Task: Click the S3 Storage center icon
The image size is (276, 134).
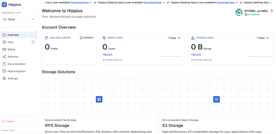Action: [x=216, y=99]
